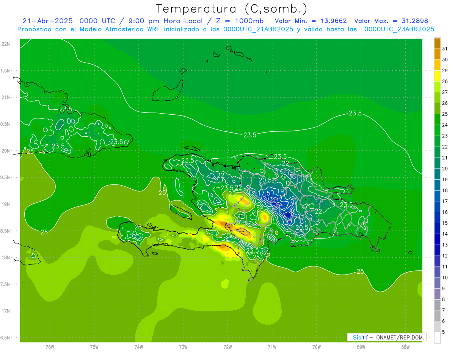Click the blue swatch between 16 and 17

pos(437,207)
